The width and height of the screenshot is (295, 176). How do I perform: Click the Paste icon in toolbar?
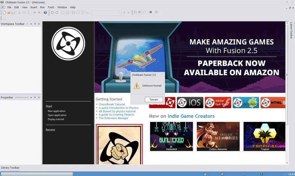pyautogui.click(x=29, y=12)
